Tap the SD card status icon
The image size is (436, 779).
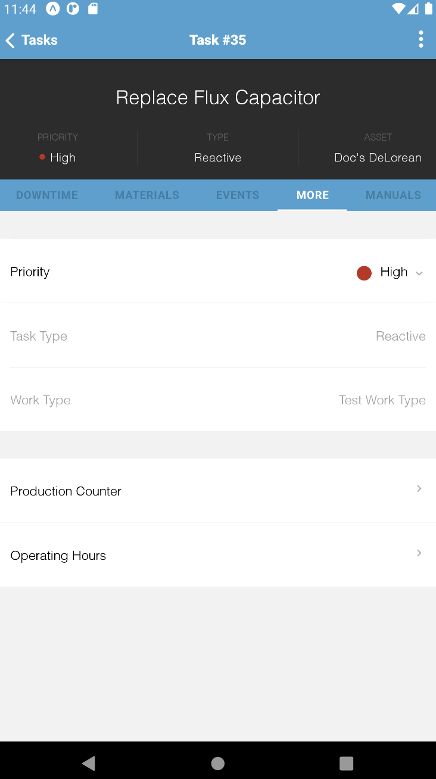[x=93, y=9]
